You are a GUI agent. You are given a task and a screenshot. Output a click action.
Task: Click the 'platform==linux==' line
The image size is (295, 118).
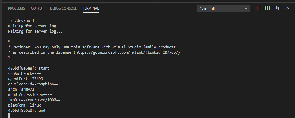click(26, 105)
